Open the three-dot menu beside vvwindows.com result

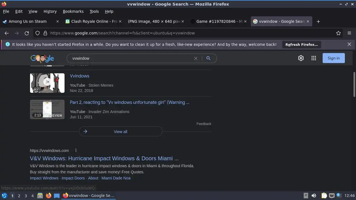(76, 151)
